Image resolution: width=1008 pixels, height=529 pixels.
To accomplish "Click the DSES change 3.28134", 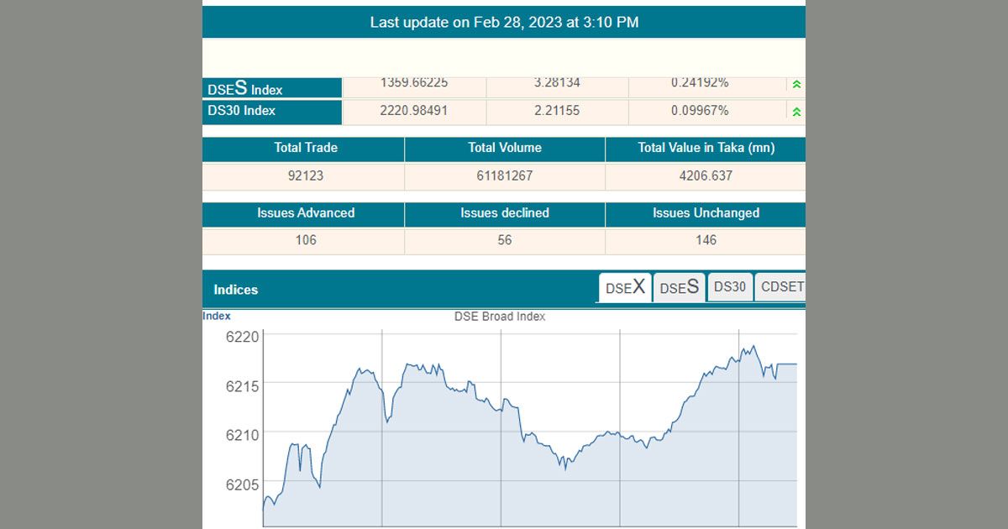I will [x=557, y=83].
